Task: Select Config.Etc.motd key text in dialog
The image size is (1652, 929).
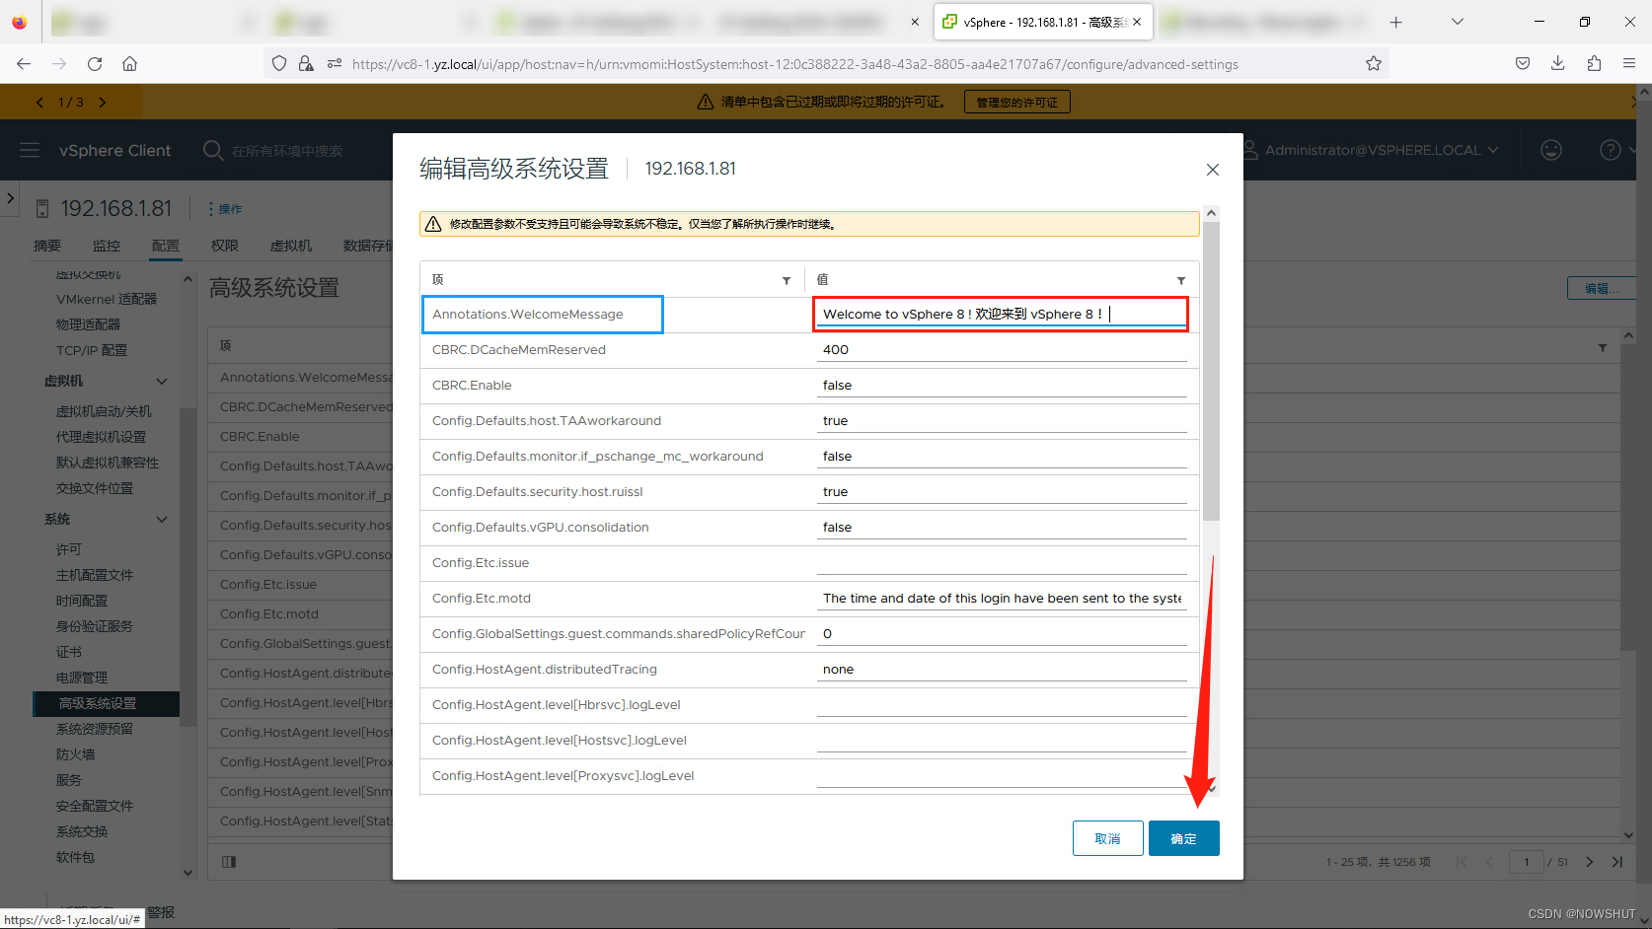Action: (482, 599)
